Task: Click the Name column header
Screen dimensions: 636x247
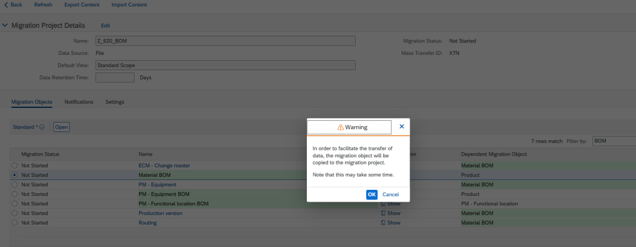Action: [x=145, y=154]
